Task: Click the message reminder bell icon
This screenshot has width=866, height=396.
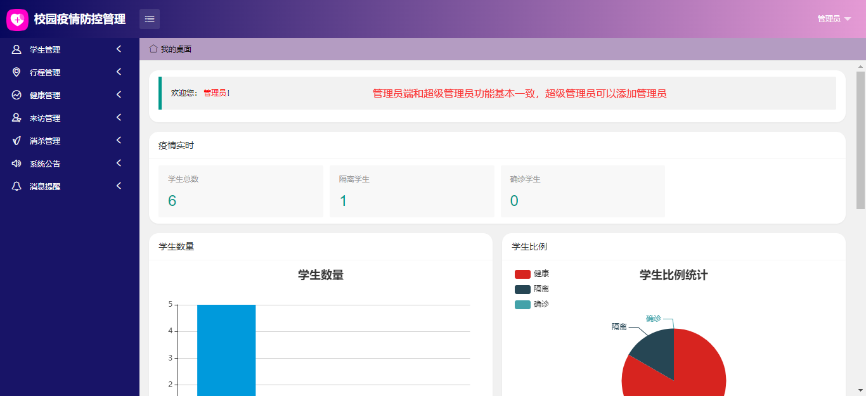Action: coord(16,186)
